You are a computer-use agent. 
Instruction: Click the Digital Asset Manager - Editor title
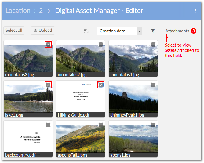pos(99,11)
